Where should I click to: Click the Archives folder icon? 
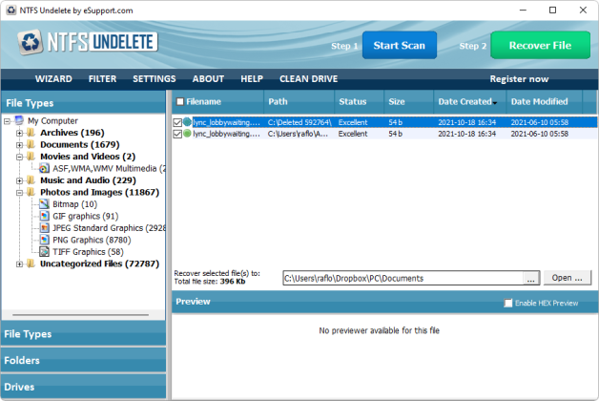pos(31,133)
